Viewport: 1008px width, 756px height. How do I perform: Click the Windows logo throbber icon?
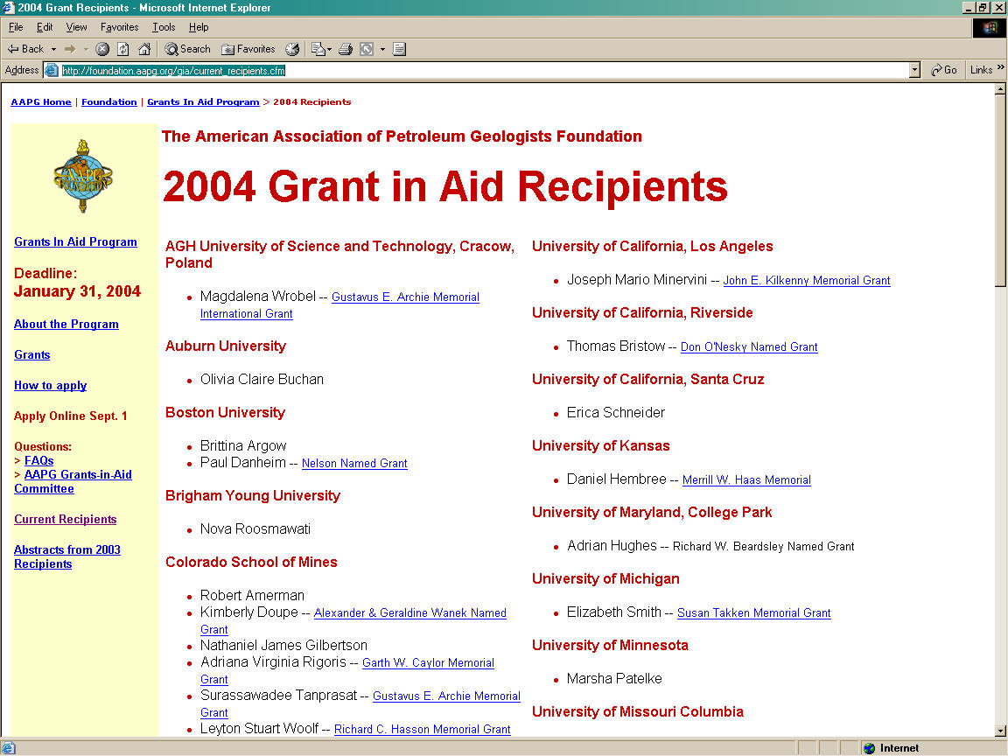tap(989, 27)
